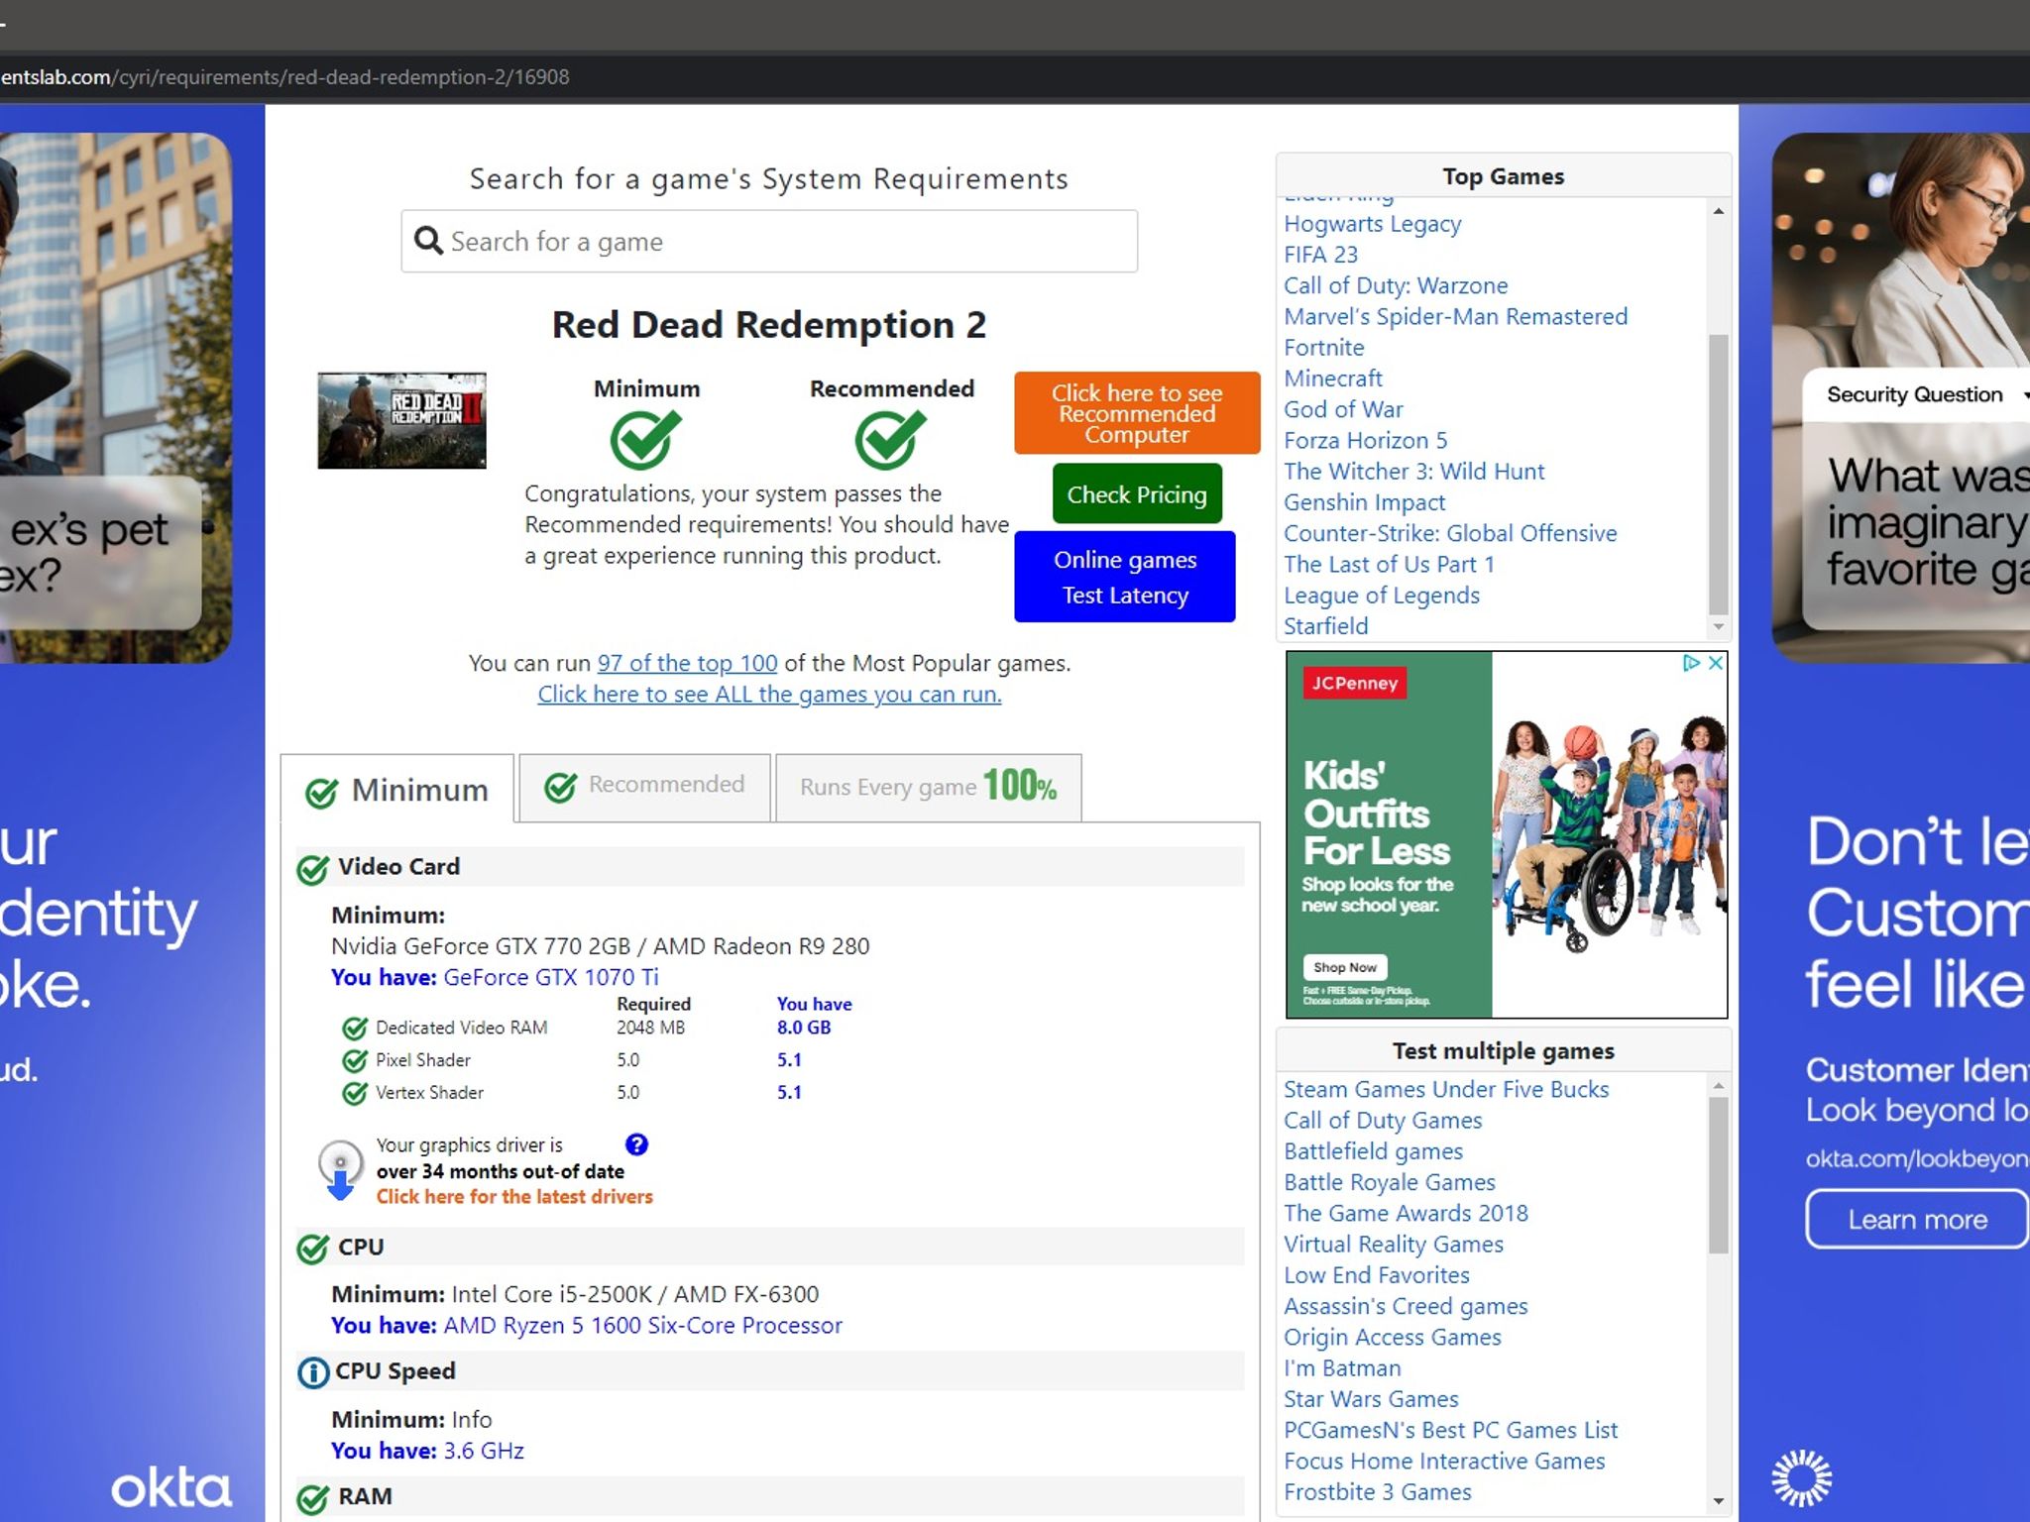The height and width of the screenshot is (1522, 2030).
Task: Open God of War link
Action: 1343,409
